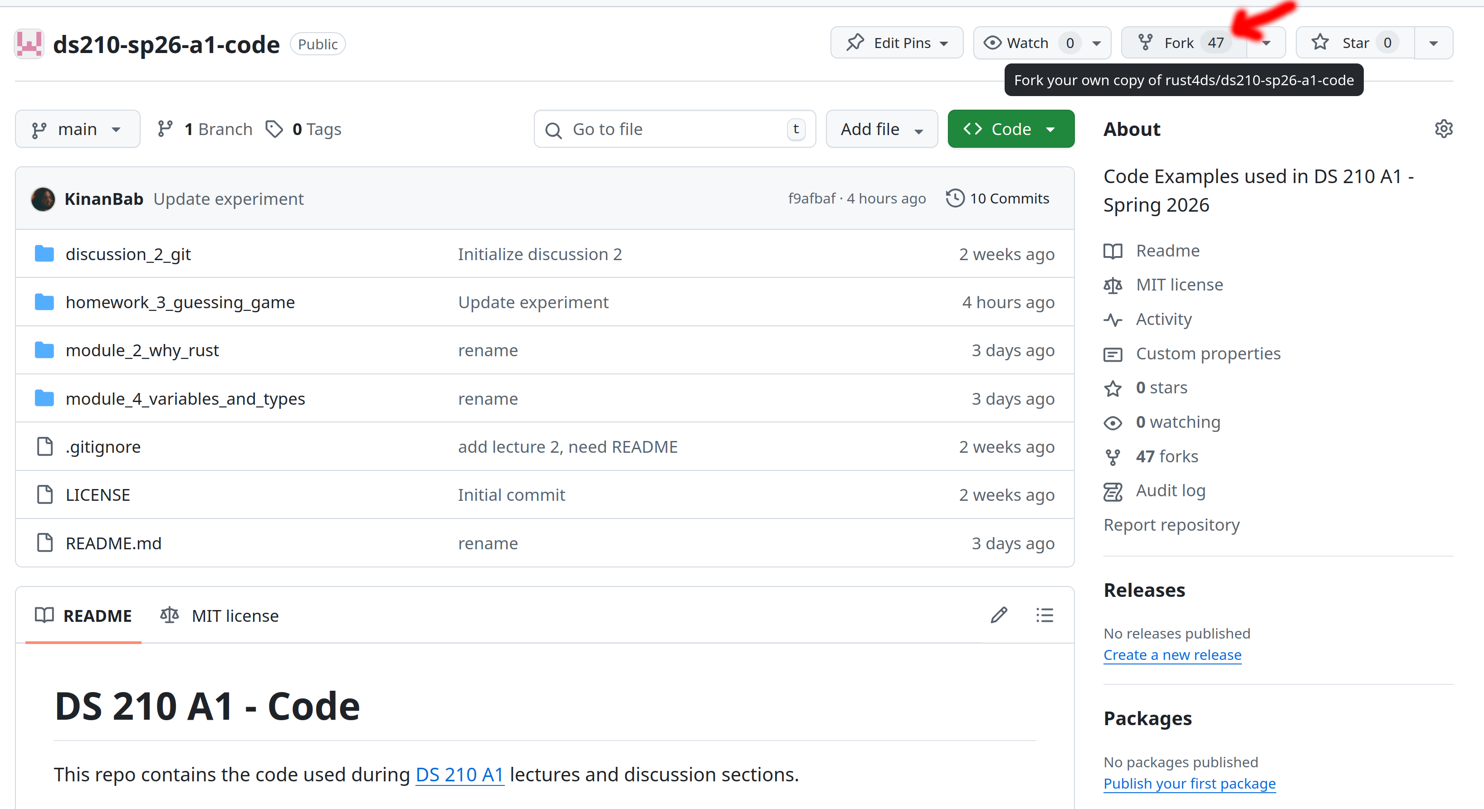Open the README outline list icon
The height and width of the screenshot is (809, 1484).
coord(1044,615)
